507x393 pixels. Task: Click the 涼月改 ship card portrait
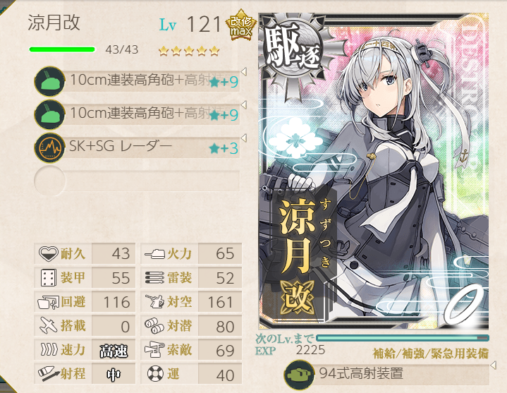point(374,171)
